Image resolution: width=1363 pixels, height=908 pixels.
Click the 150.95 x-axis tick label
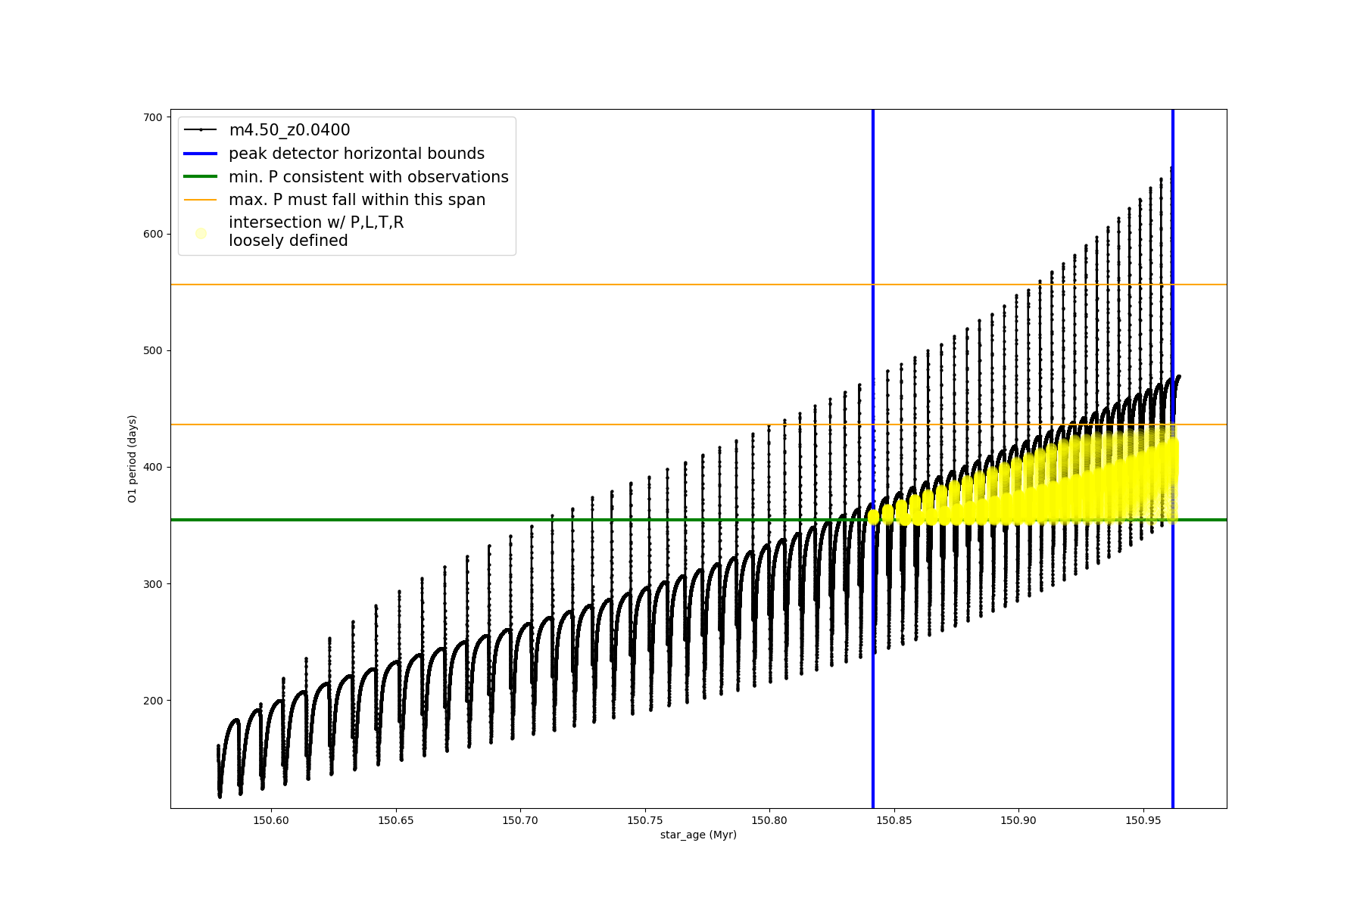pyautogui.click(x=1143, y=820)
